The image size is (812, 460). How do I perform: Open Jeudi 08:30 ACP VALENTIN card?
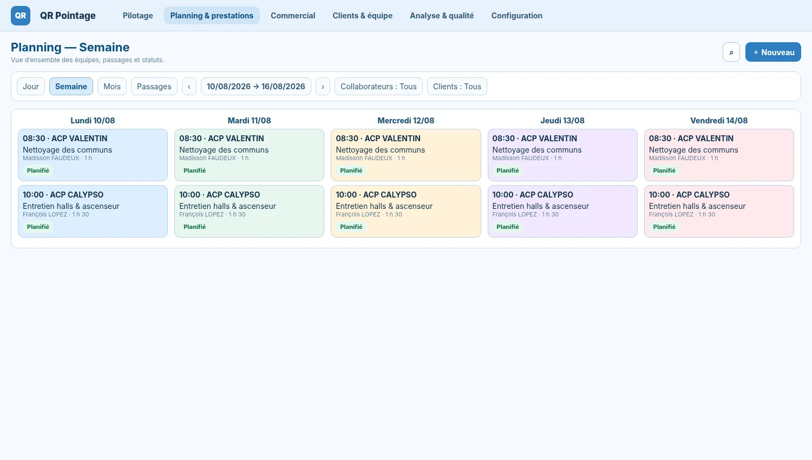coord(562,155)
